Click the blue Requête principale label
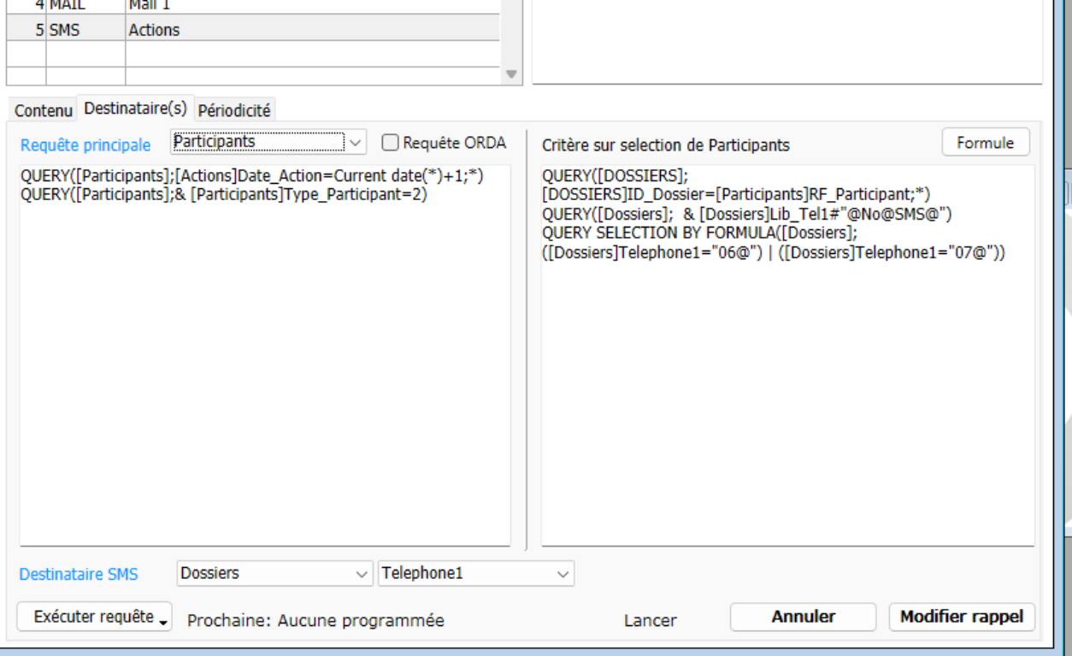The width and height of the screenshot is (1072, 656). pyautogui.click(x=85, y=145)
